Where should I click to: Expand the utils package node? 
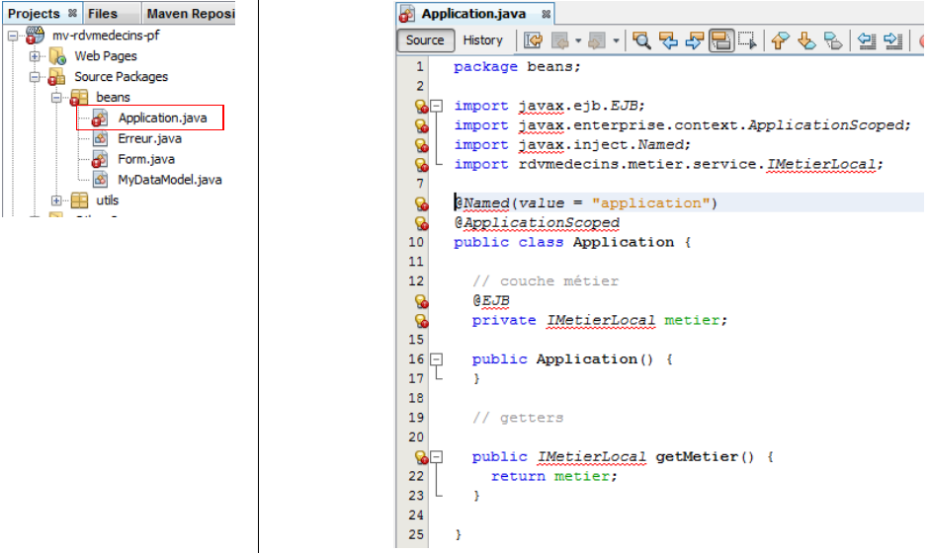coord(56,201)
